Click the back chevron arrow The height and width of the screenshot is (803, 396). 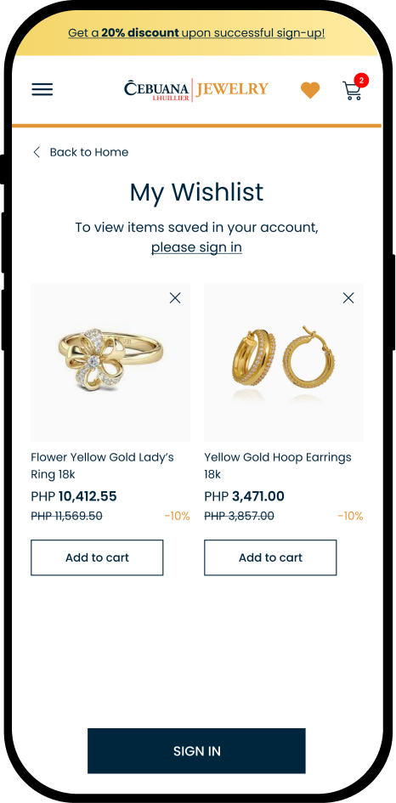37,152
